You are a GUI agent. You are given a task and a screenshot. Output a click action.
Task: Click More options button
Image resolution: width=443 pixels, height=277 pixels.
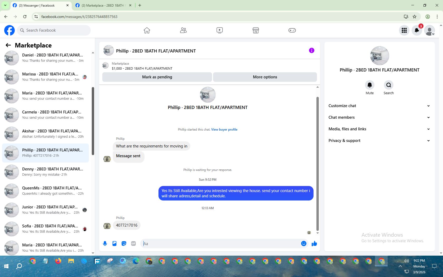click(x=265, y=77)
